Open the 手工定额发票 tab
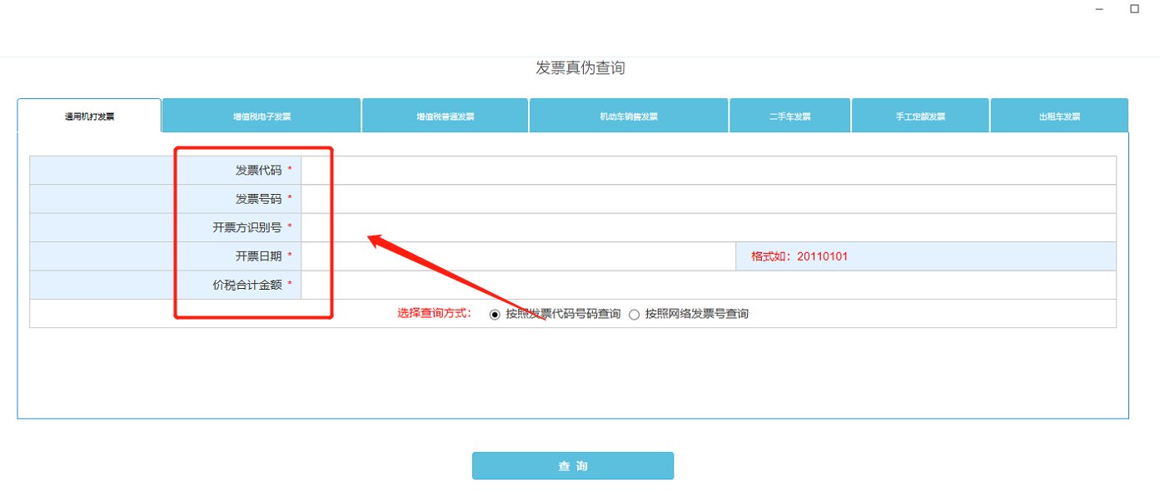The image size is (1160, 492). [x=919, y=115]
